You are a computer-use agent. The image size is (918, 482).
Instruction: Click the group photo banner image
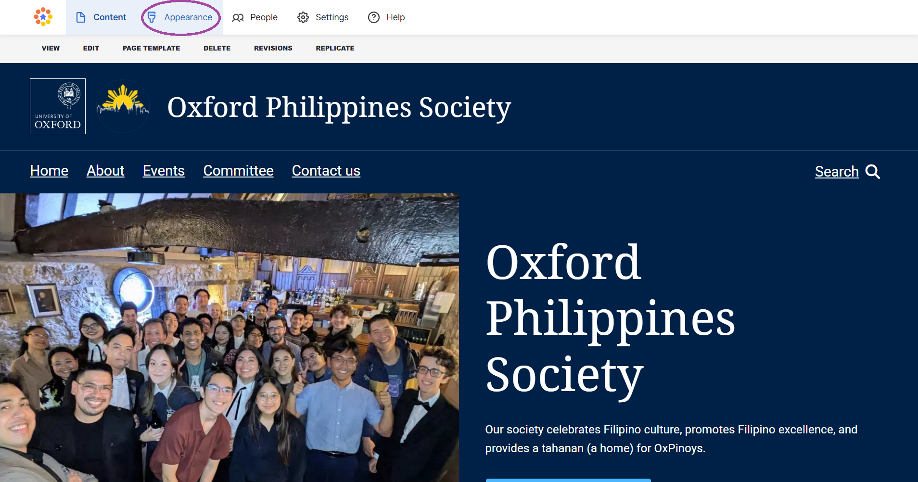pos(229,337)
